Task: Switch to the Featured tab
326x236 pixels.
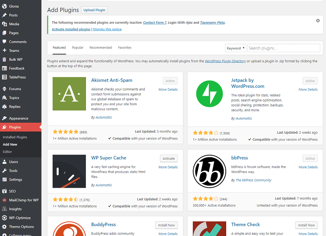Action: click(x=59, y=48)
